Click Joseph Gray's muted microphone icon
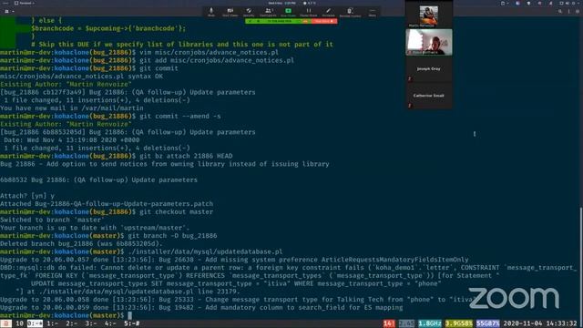 (x=410, y=79)
